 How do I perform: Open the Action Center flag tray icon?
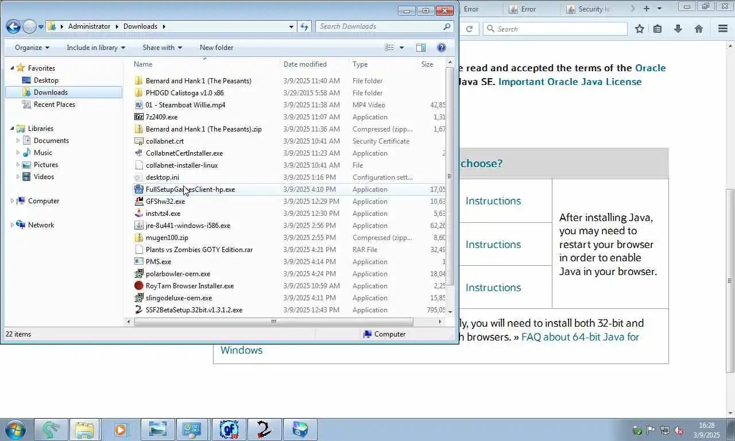(x=651, y=430)
